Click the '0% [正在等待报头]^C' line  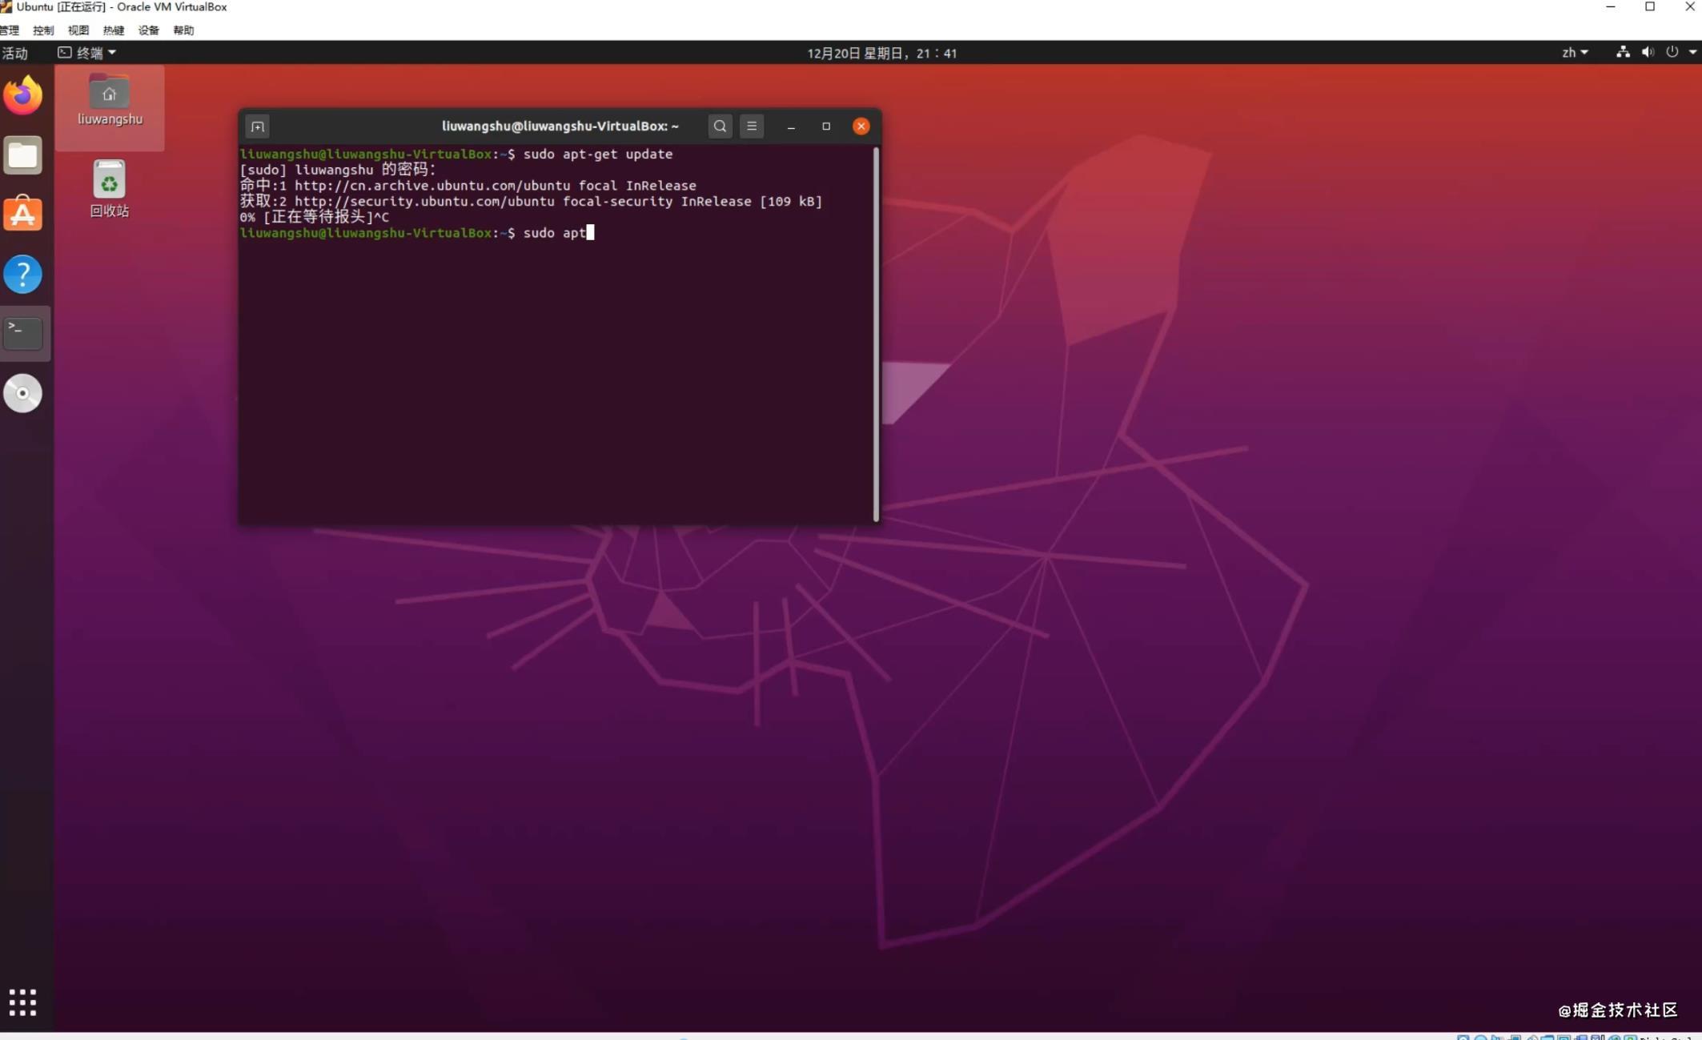pyautogui.click(x=315, y=217)
